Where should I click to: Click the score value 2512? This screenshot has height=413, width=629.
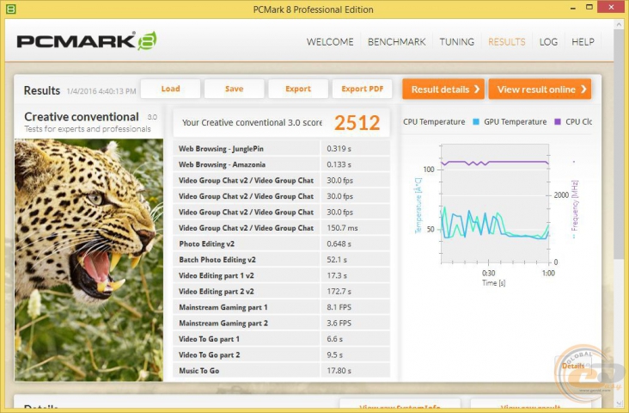coord(357,123)
